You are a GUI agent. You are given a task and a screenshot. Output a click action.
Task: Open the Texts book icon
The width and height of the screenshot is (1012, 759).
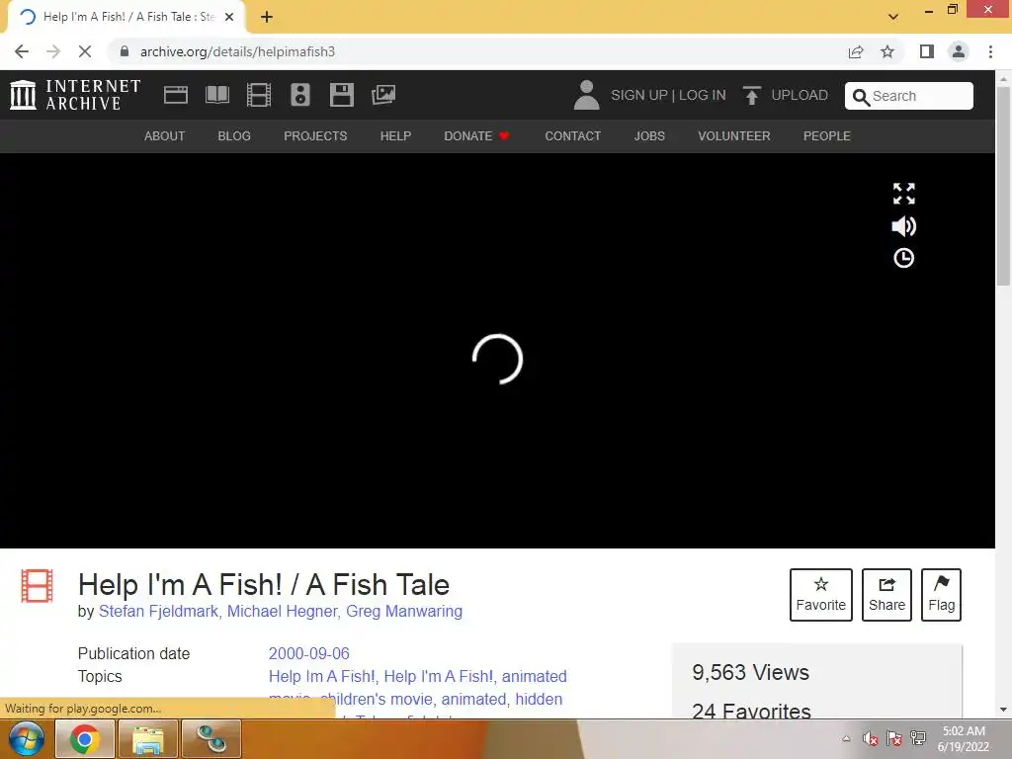coord(216,95)
